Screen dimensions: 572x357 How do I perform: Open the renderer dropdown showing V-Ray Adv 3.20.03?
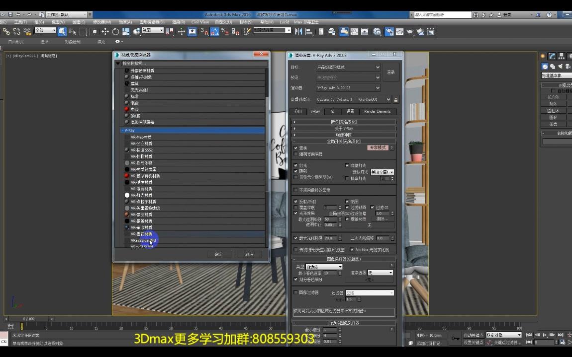(348, 88)
